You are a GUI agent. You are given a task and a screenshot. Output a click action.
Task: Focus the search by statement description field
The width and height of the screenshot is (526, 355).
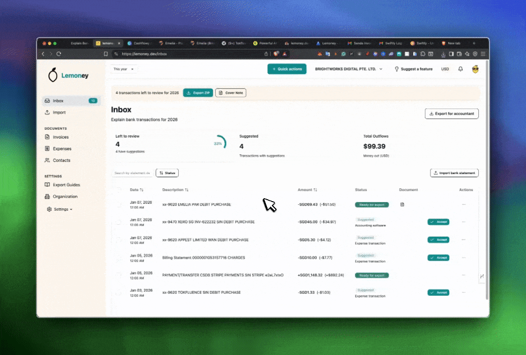132,173
